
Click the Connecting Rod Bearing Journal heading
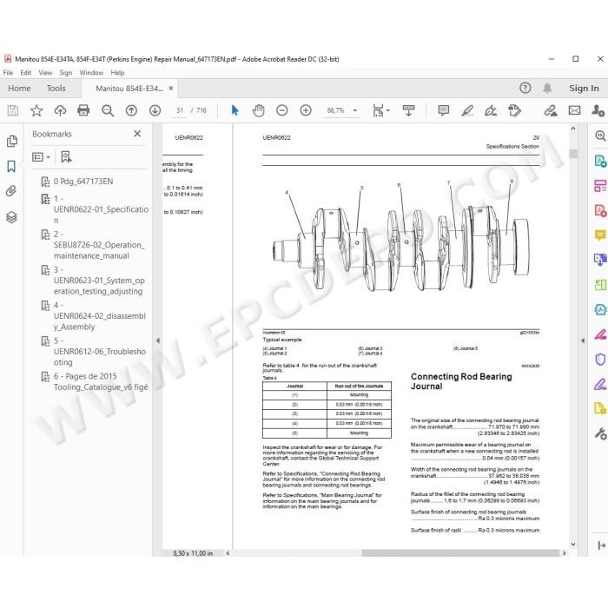[461, 381]
